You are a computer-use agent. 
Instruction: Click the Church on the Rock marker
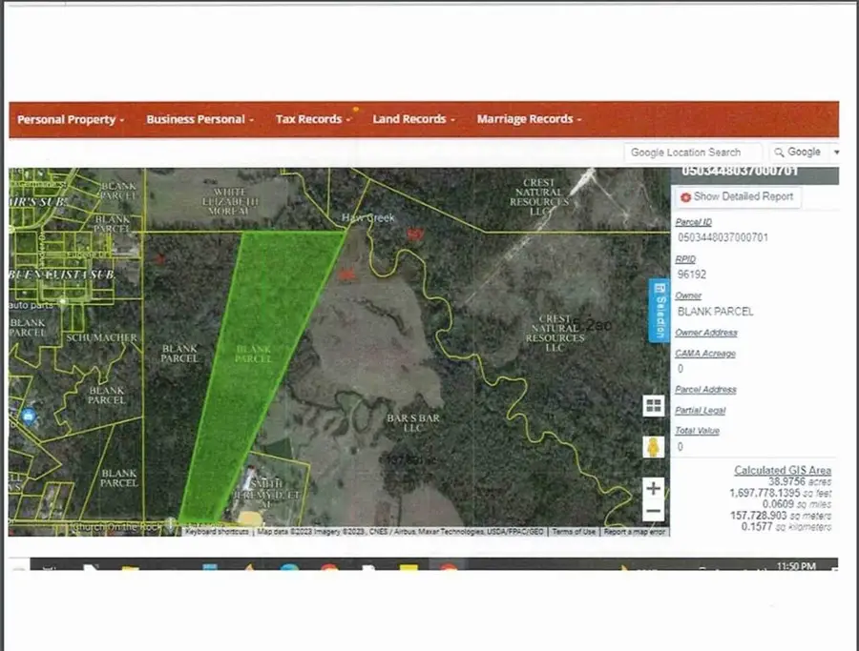170,523
